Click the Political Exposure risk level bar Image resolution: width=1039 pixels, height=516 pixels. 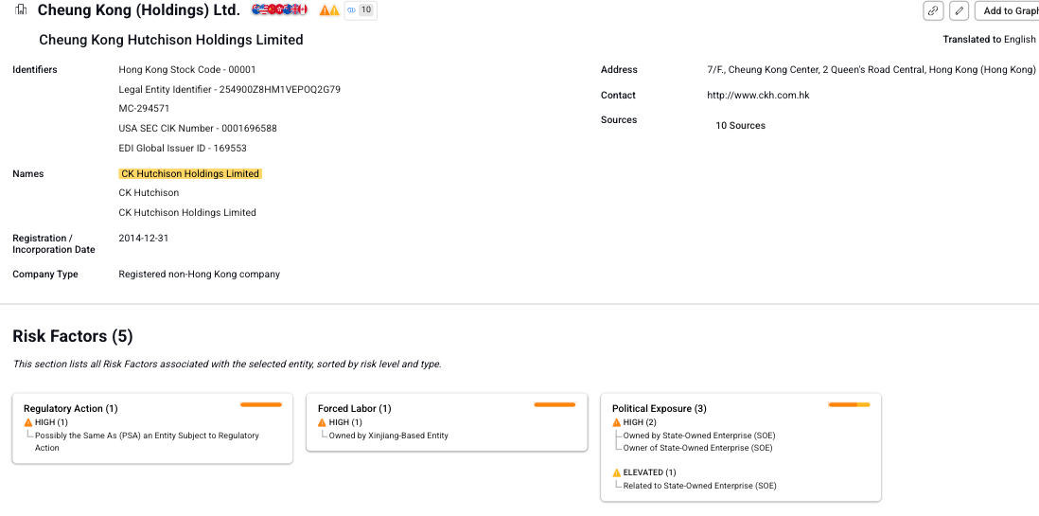850,404
